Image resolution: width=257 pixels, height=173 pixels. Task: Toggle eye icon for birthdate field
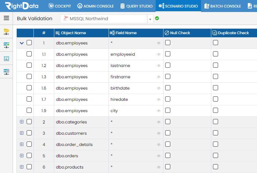(x=158, y=88)
